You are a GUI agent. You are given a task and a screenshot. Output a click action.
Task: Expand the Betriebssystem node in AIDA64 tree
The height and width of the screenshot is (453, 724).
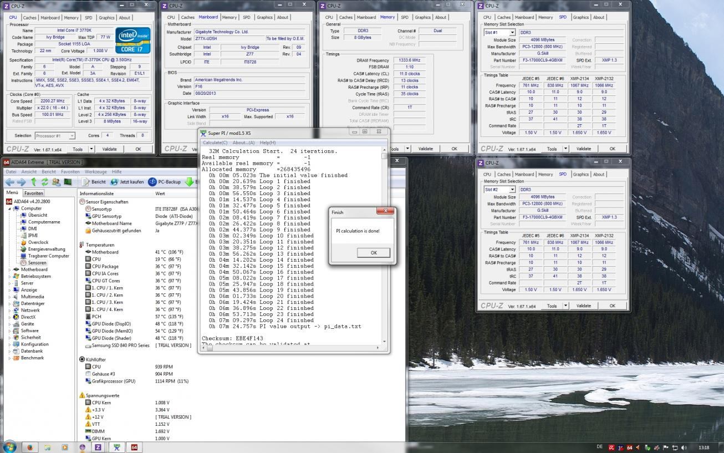[x=9, y=276]
